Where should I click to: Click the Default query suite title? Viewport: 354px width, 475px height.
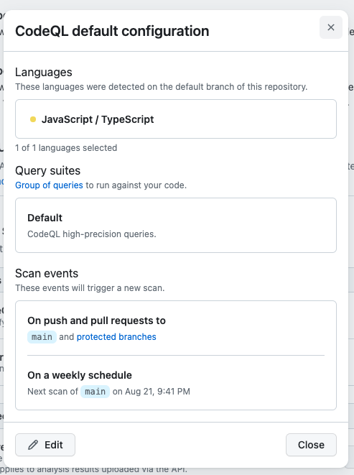click(x=45, y=218)
